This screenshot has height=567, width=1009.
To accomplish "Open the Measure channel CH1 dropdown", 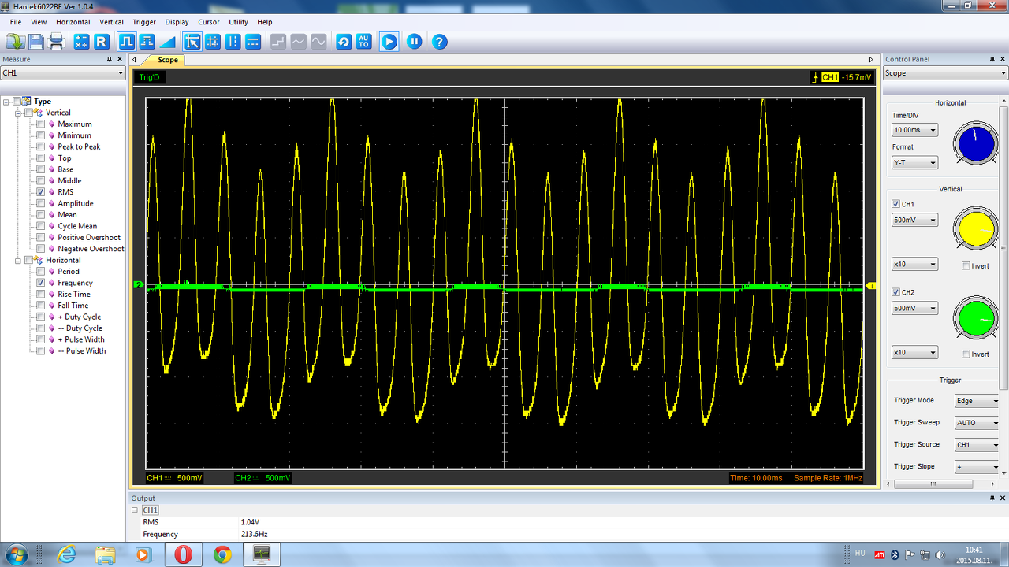I will click(63, 73).
